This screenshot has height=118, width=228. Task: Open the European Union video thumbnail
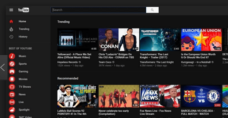click(x=201, y=39)
